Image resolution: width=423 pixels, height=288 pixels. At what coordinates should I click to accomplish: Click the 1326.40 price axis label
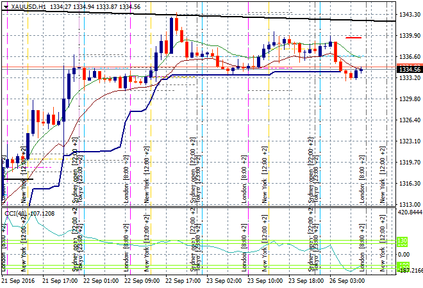point(409,120)
